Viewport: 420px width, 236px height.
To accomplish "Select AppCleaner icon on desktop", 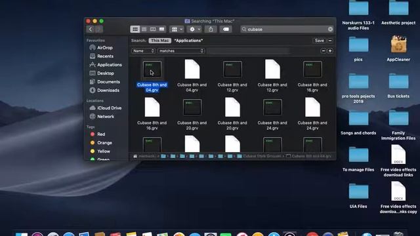I will point(398,45).
